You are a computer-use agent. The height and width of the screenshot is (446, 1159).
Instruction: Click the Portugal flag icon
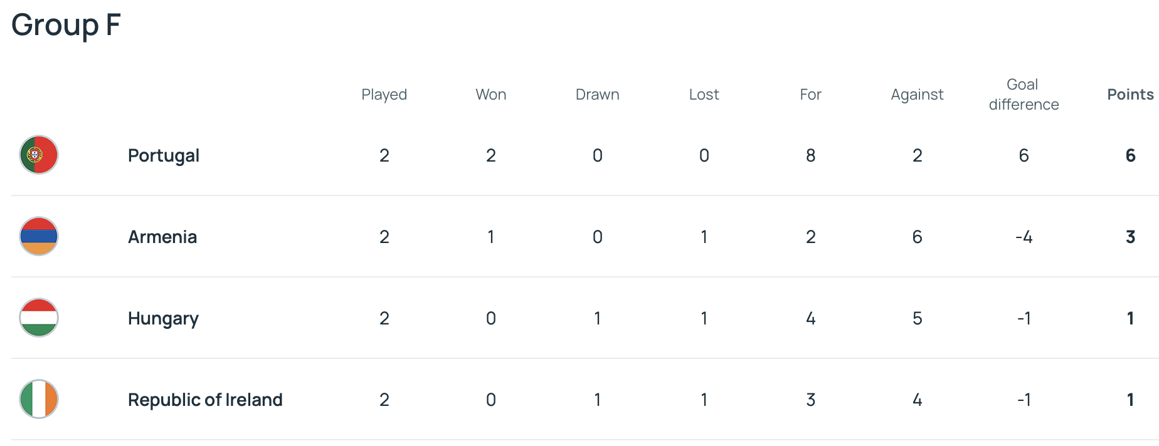click(x=39, y=155)
